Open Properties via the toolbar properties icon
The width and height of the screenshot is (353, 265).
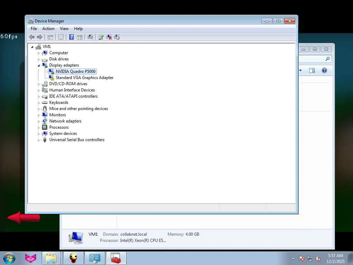pos(61,37)
